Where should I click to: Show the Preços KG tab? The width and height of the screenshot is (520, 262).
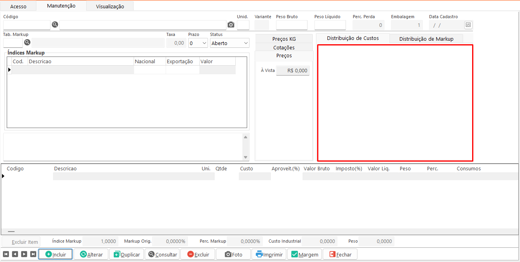coord(284,39)
